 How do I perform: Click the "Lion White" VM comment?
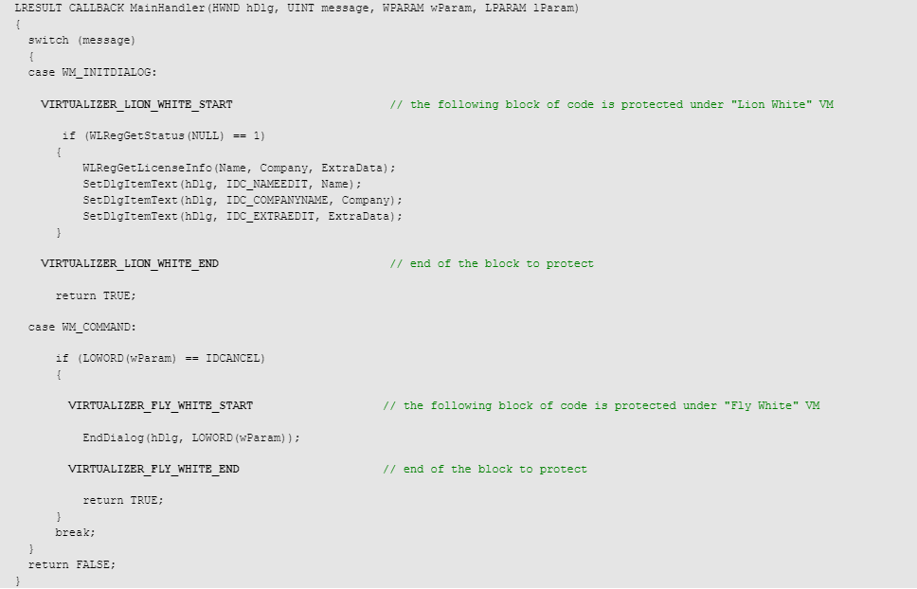[x=612, y=104]
